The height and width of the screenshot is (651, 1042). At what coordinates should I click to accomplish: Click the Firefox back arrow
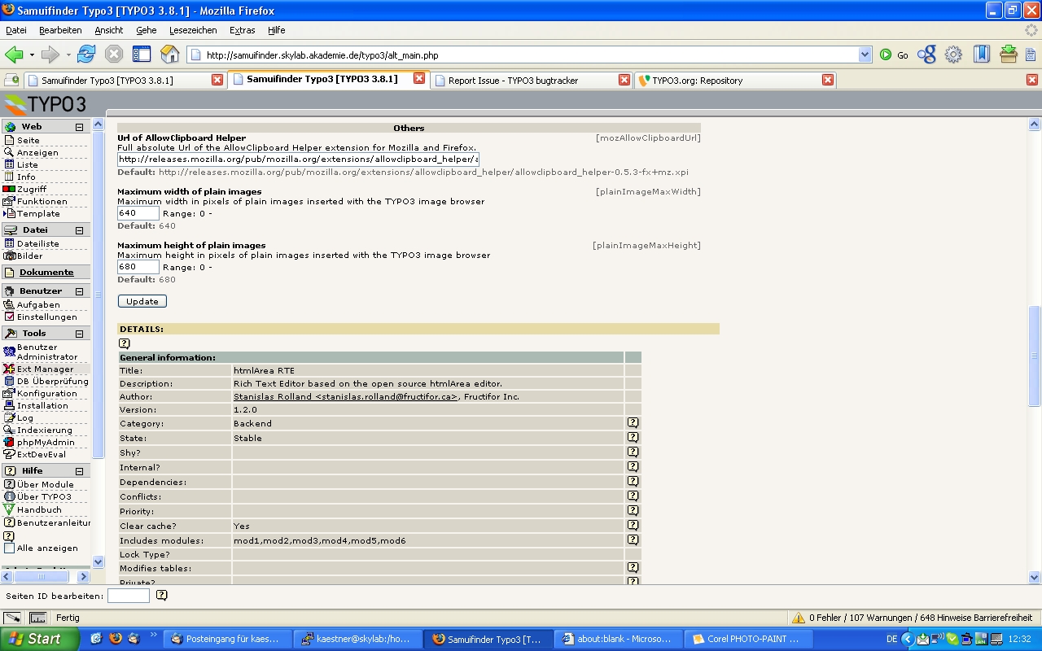[14, 55]
